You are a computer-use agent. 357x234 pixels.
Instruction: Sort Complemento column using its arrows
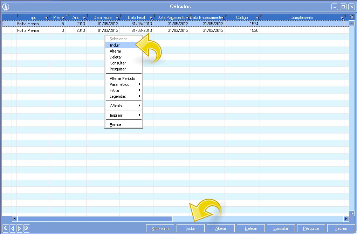[x=261, y=16]
